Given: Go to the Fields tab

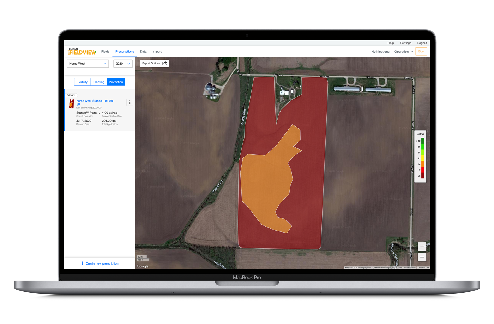Looking at the screenshot, I should click(105, 52).
